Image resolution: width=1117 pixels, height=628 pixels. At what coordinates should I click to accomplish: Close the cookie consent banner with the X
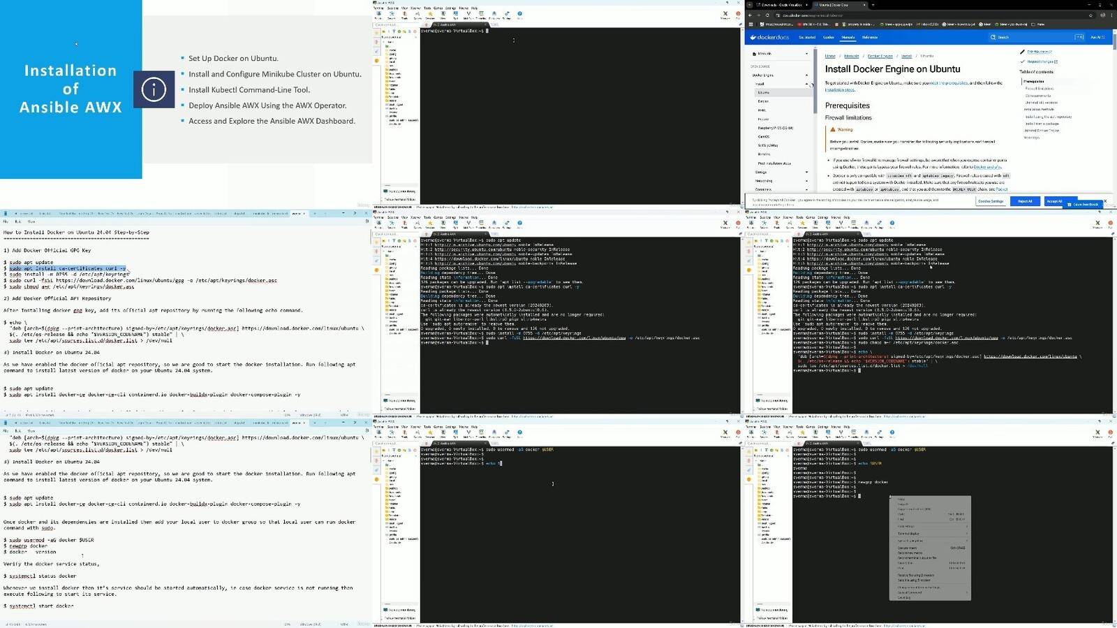[1104, 200]
